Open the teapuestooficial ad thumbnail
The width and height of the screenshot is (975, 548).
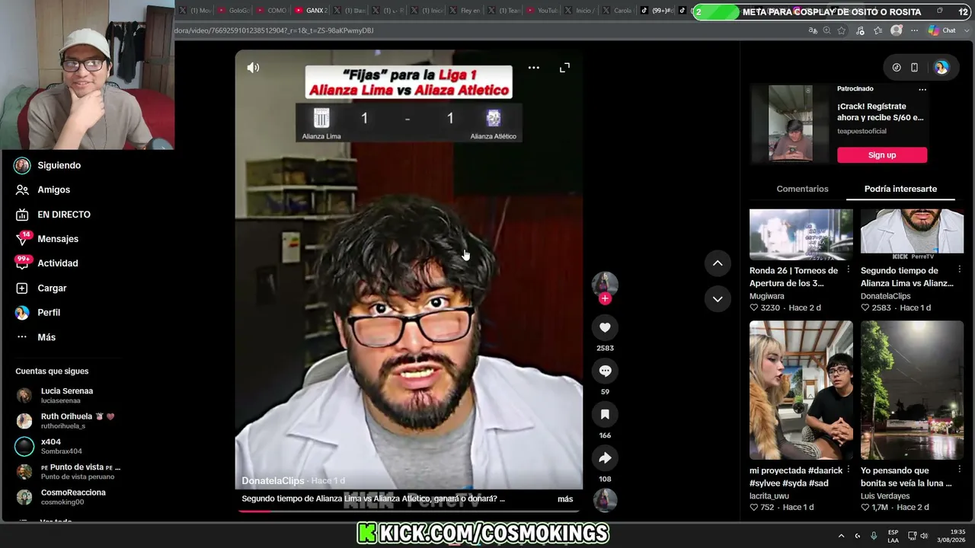791,123
